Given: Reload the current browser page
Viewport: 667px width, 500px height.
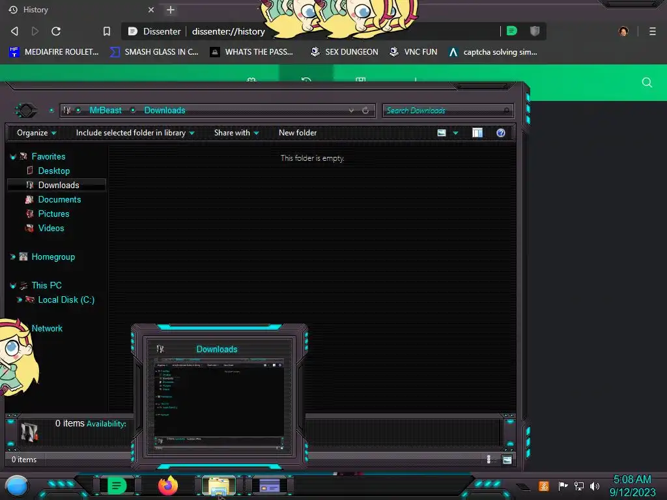Looking at the screenshot, I should coord(56,31).
